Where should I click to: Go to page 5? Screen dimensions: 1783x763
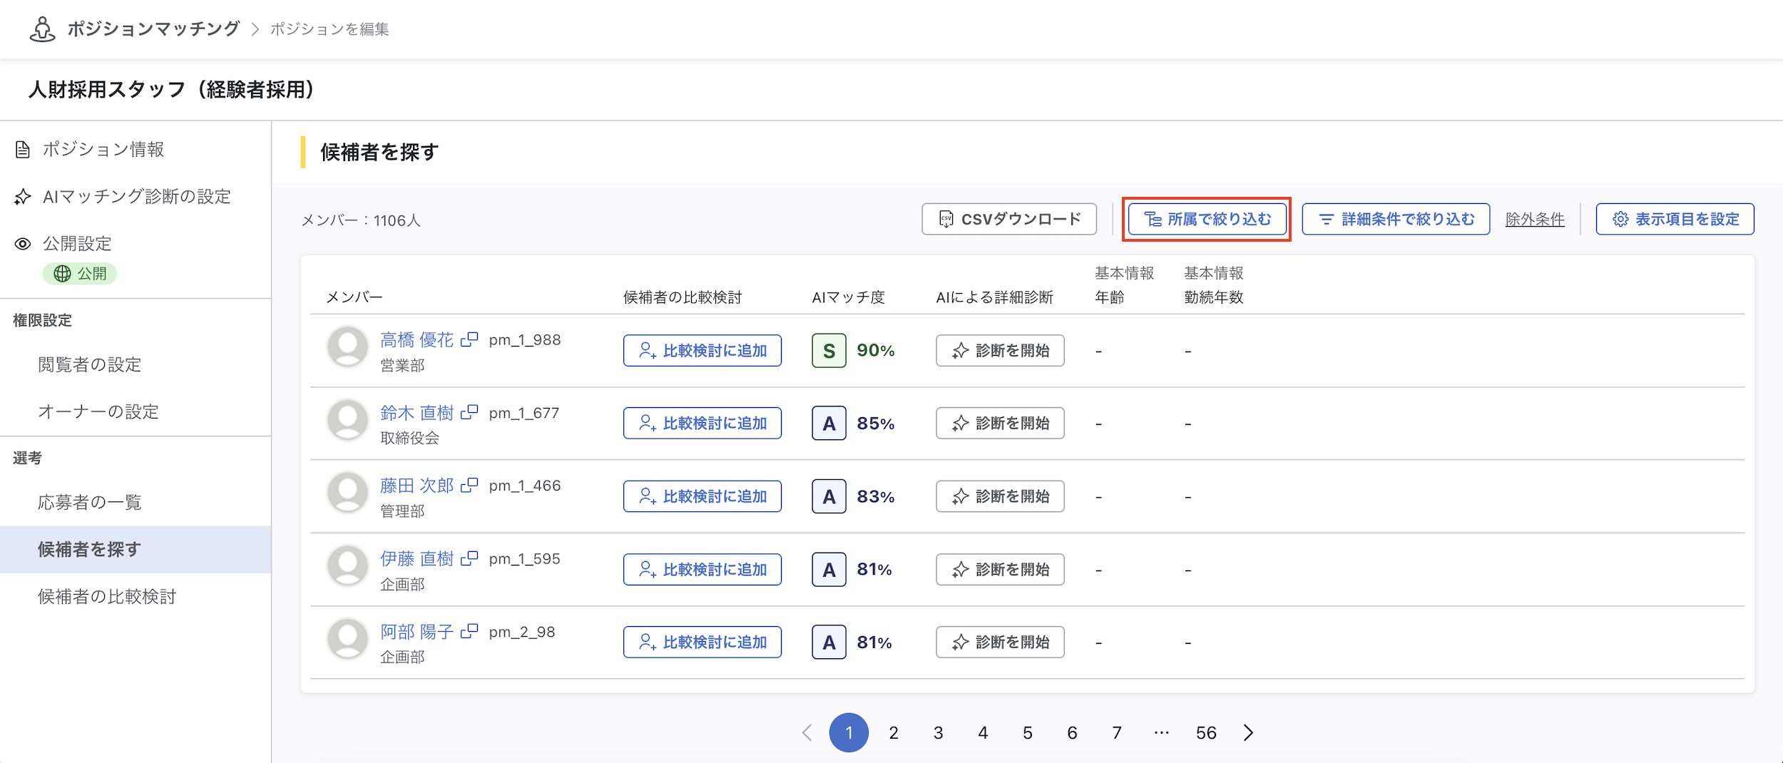1028,732
